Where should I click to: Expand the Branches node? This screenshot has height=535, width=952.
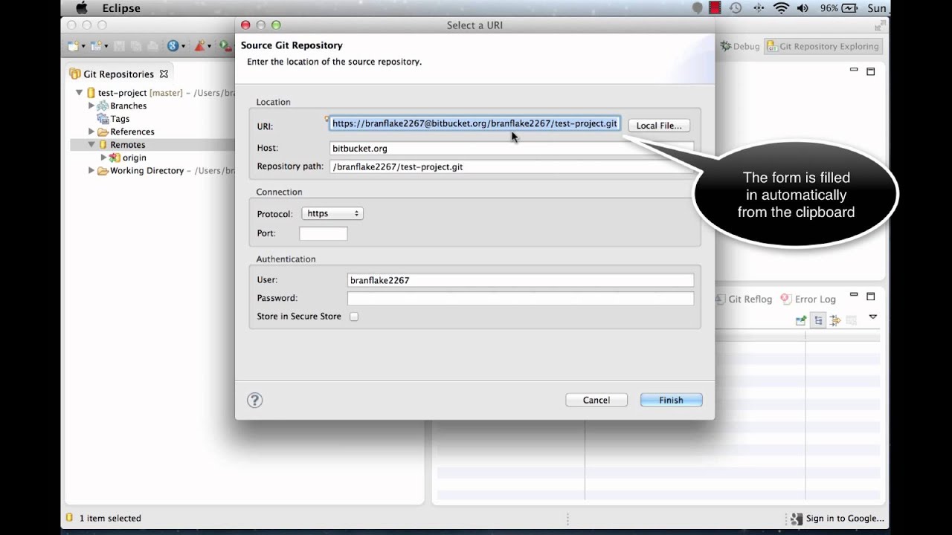point(91,106)
